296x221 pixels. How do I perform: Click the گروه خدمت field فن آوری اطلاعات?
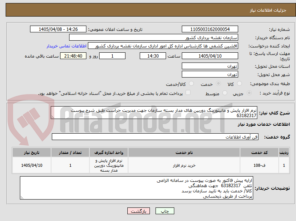[x=155, y=137]
